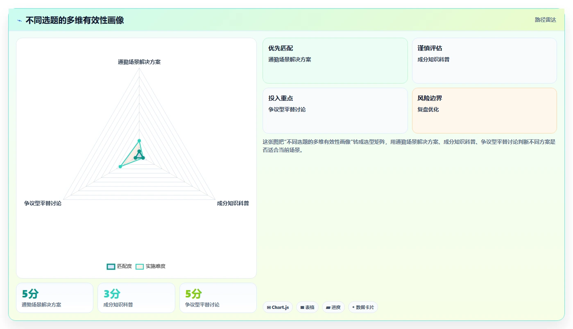Select the 风险边界 card

click(x=484, y=111)
